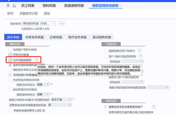
Task: Uncheck 控制发货数量
Action: [x=10, y=54]
